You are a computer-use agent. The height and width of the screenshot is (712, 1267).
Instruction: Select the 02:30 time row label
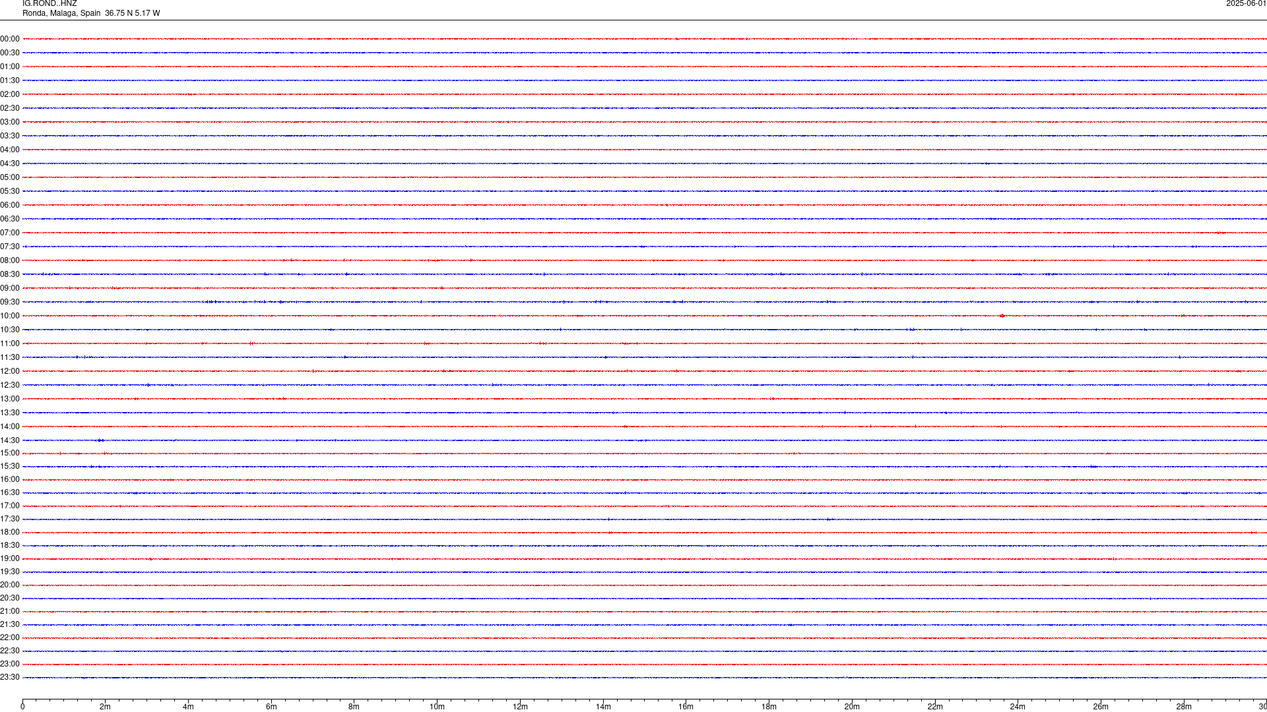[x=10, y=108]
